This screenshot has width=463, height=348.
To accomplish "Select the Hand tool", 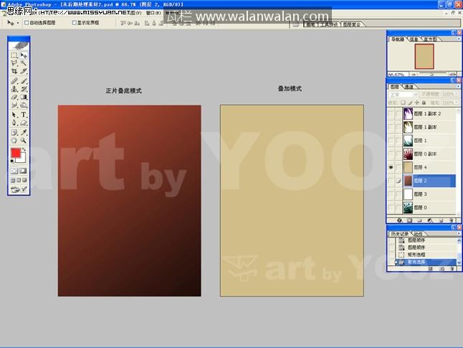I will (14, 141).
